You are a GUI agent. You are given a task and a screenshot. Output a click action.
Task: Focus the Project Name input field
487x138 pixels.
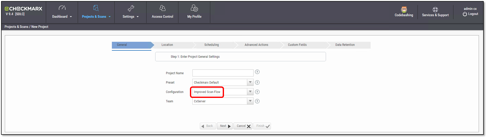pos(223,73)
